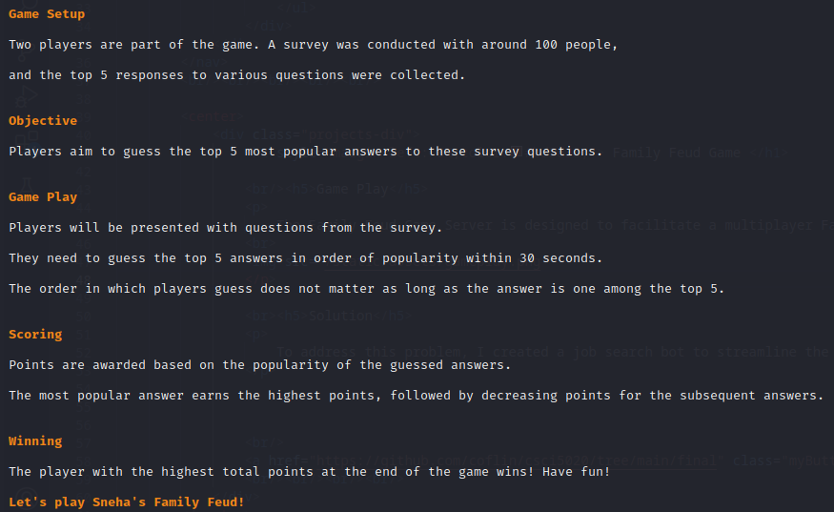Viewport: 834px width, 512px height.
Task: Select the Scoring heading
Action: (35, 335)
